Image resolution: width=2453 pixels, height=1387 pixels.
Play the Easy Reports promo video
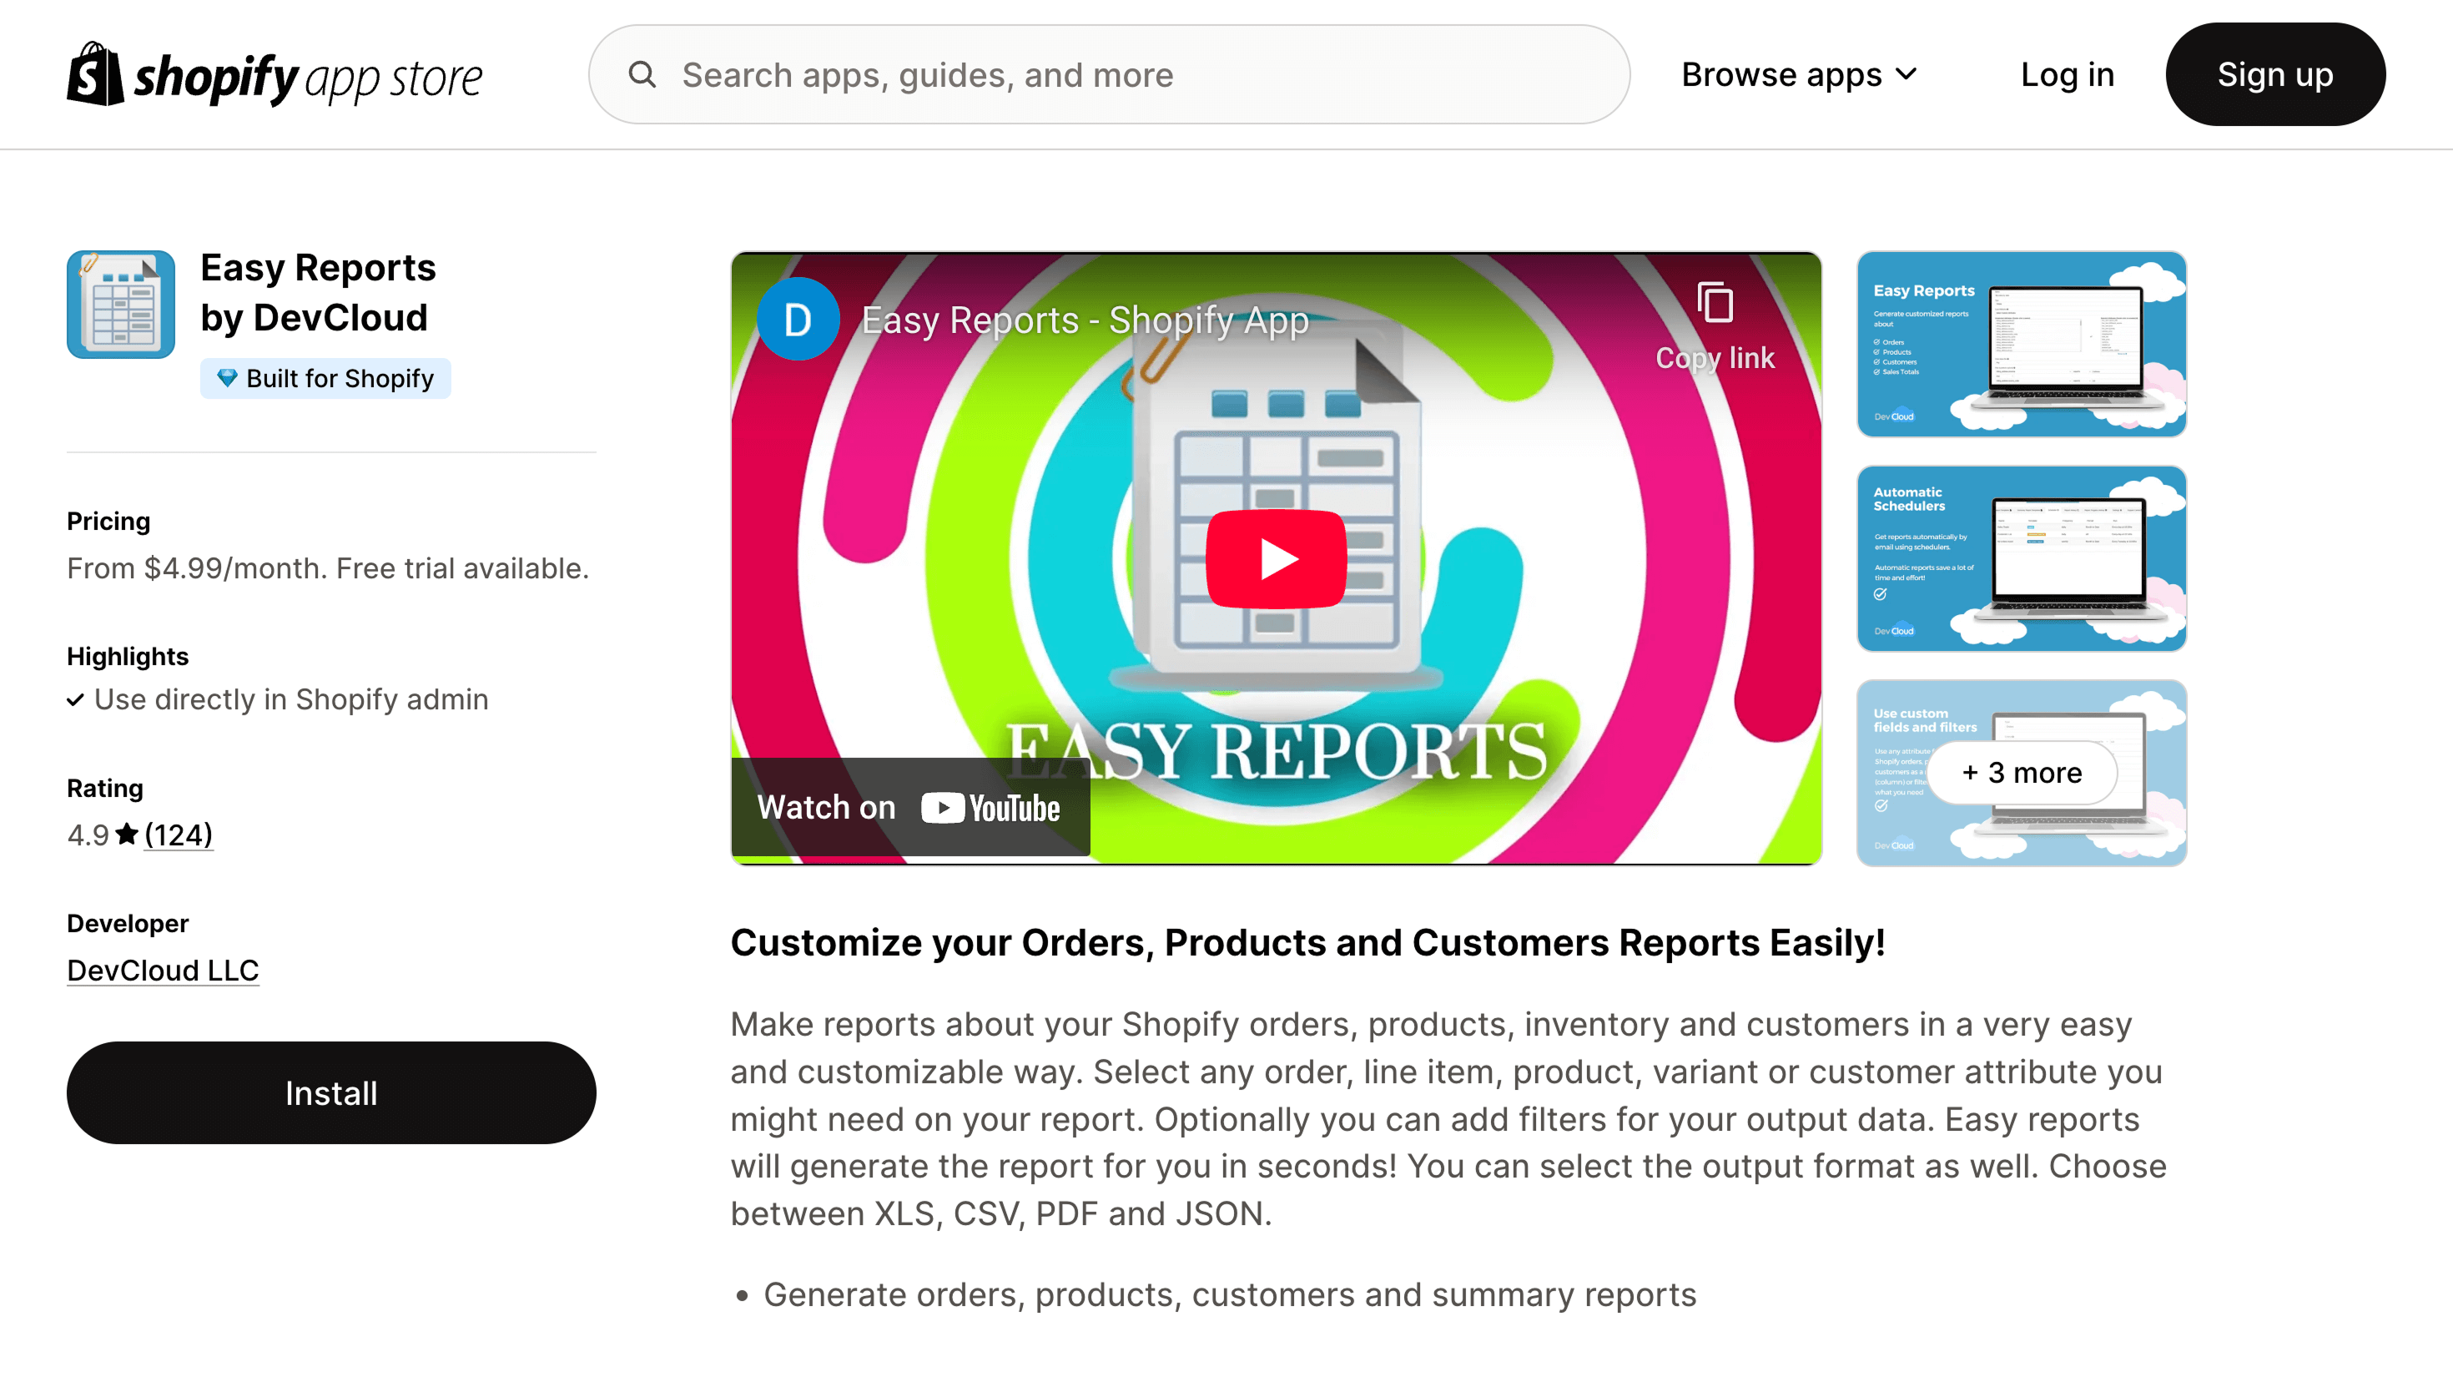click(x=1276, y=558)
